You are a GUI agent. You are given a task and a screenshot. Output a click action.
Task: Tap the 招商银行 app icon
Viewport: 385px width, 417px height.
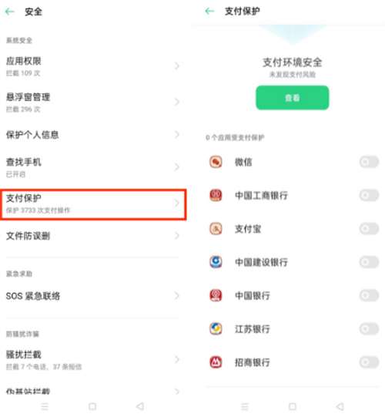(216, 362)
